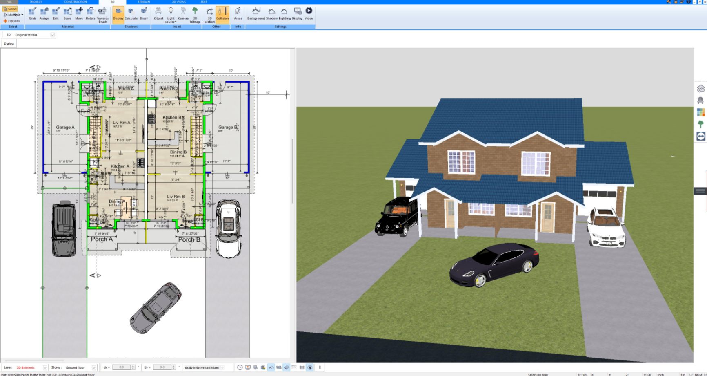Switch to the TERRAIN tab
The width and height of the screenshot is (707, 376).
coord(144,2)
